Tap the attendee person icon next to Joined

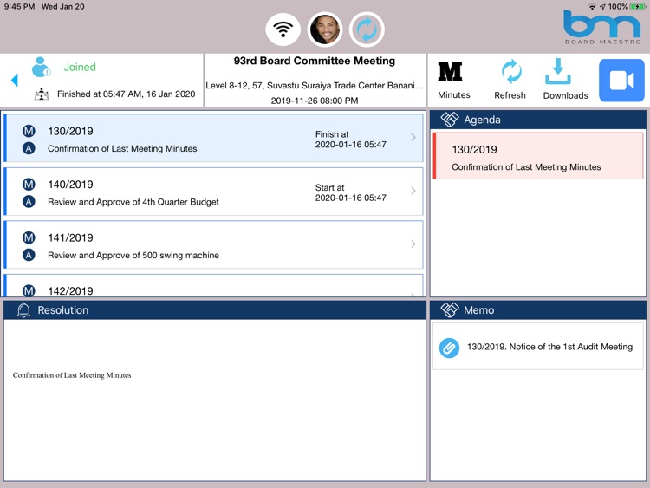click(41, 67)
